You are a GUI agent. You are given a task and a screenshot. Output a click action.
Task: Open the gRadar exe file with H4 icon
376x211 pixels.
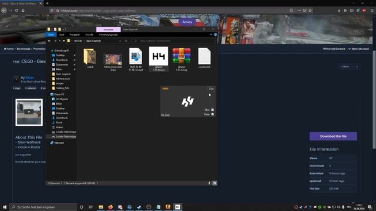(159, 59)
